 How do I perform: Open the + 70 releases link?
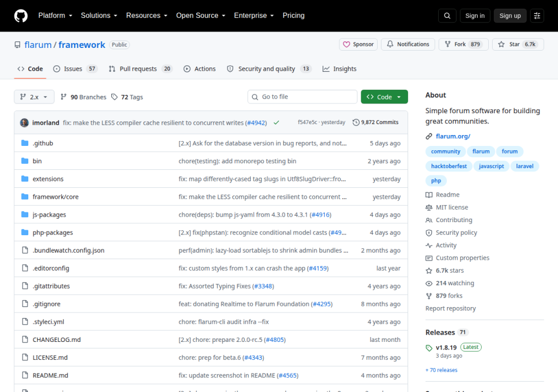coord(441,370)
